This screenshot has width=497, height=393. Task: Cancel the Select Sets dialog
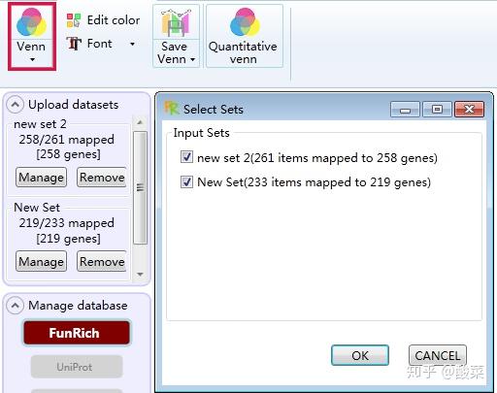(x=438, y=355)
